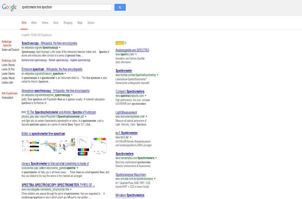The height and width of the screenshot is (199, 302).
Task: Open Absorption spectroscopy Wikipedia result
Action: click(56, 91)
